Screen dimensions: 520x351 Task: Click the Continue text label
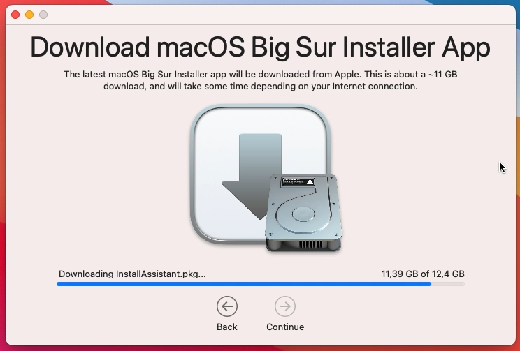285,327
